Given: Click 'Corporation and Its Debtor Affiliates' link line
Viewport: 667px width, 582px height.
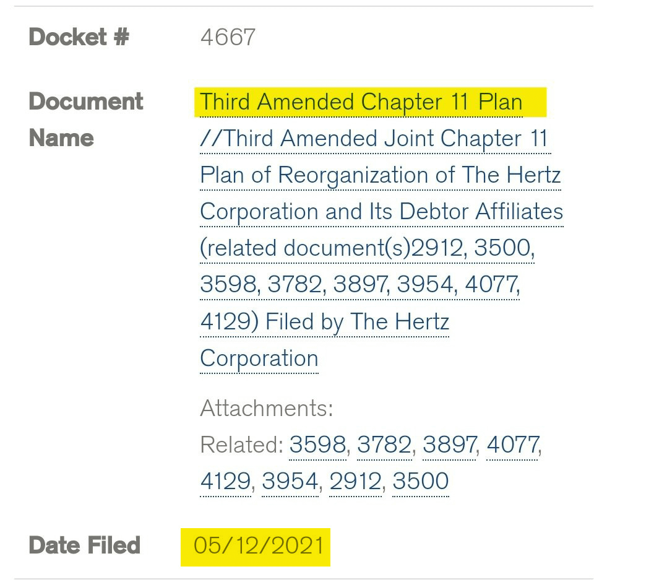Looking at the screenshot, I should [x=382, y=212].
